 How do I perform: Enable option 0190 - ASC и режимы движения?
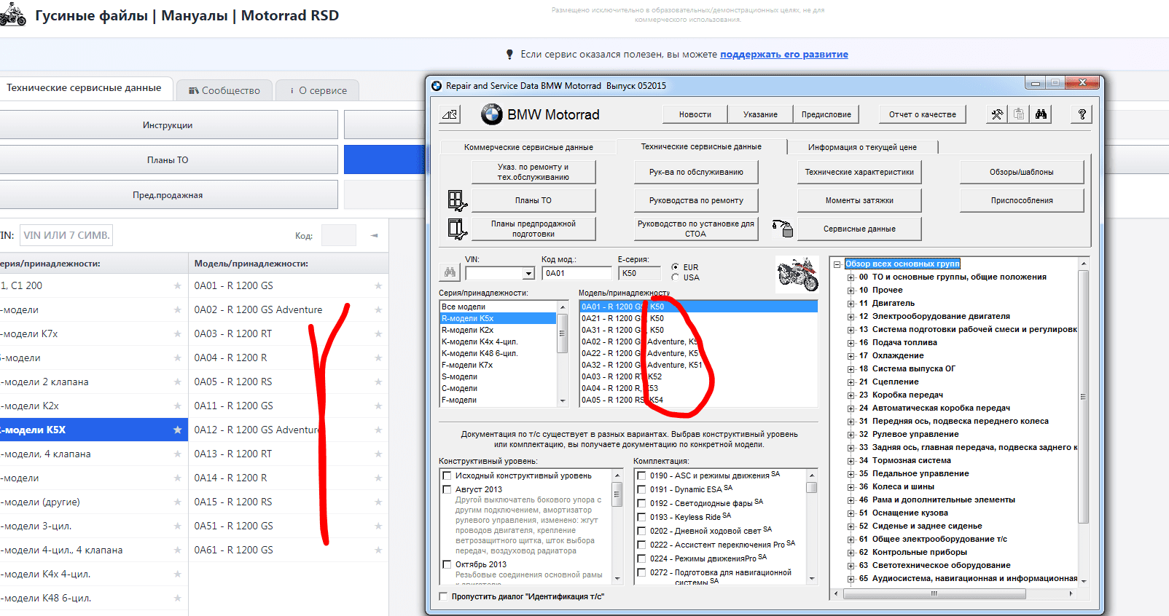pos(641,475)
